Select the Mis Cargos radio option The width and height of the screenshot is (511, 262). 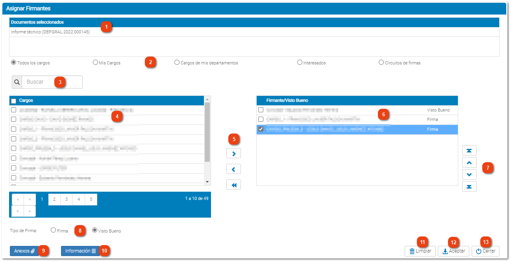coord(95,62)
